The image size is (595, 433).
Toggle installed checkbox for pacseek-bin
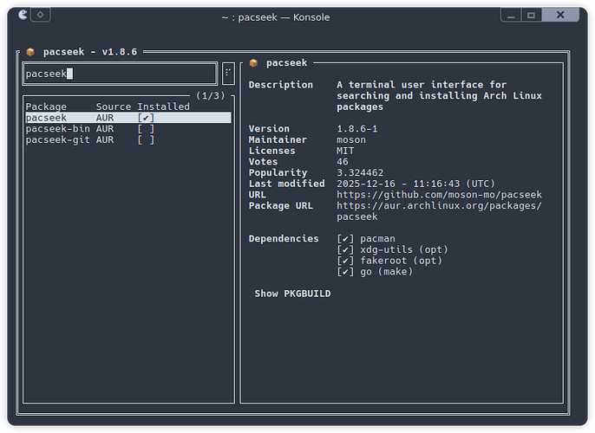click(146, 129)
